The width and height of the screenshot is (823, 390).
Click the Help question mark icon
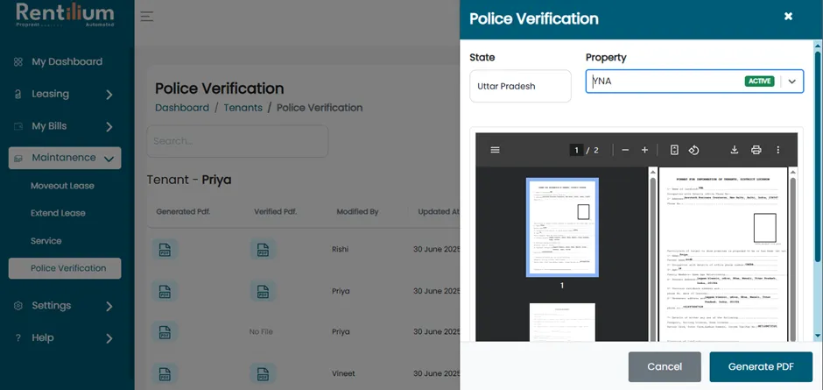pos(18,338)
